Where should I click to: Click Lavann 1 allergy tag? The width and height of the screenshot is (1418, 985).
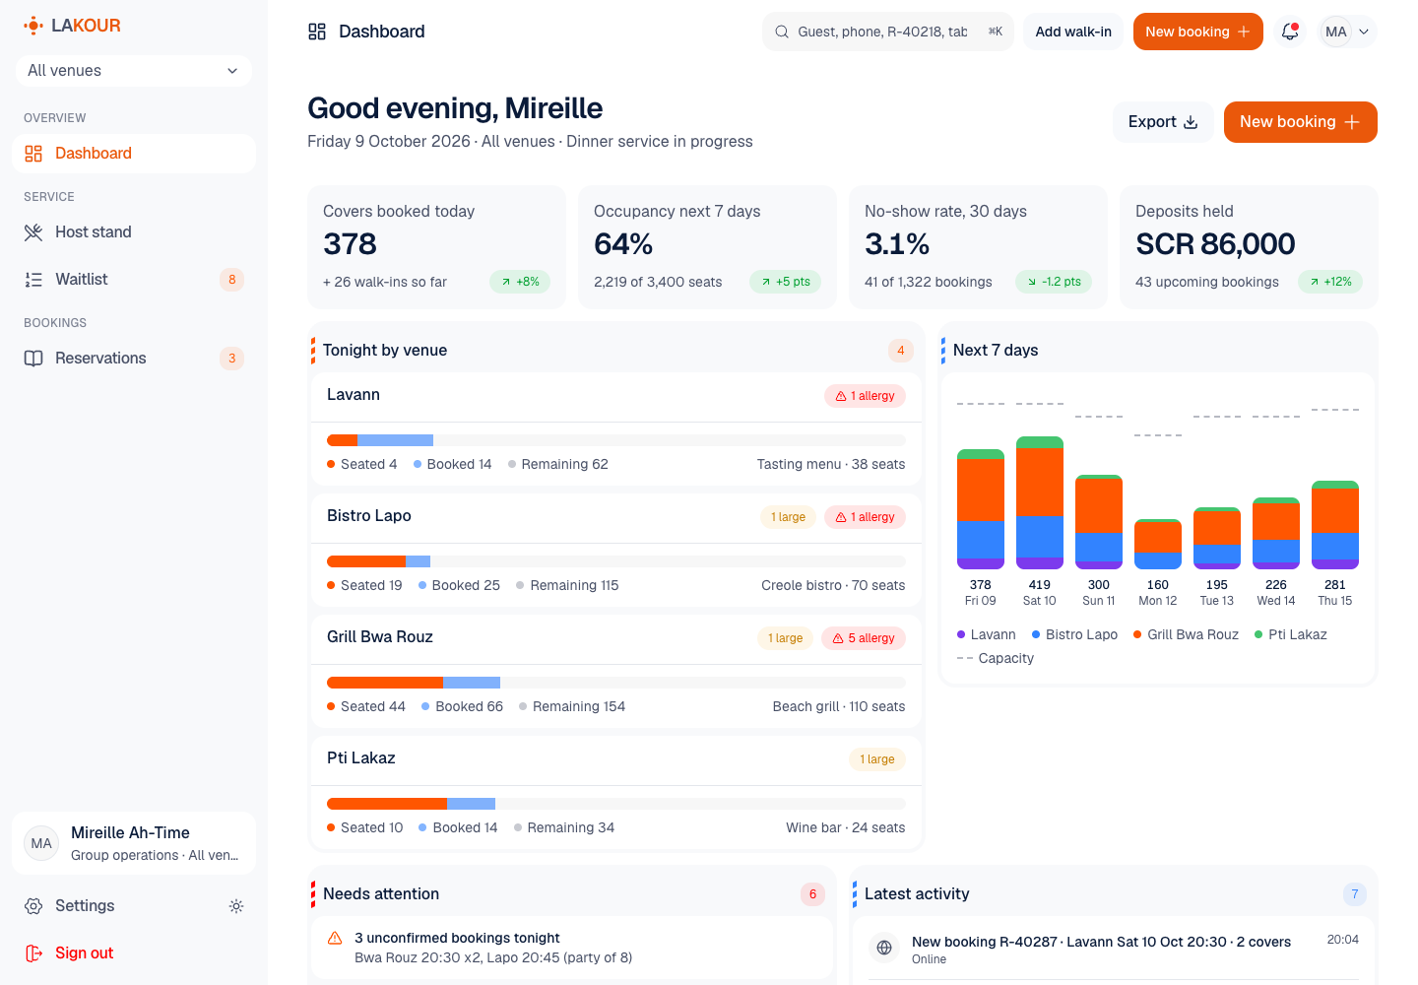865,396
